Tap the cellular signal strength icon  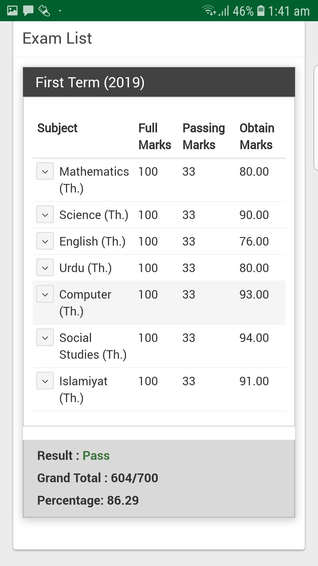(224, 11)
